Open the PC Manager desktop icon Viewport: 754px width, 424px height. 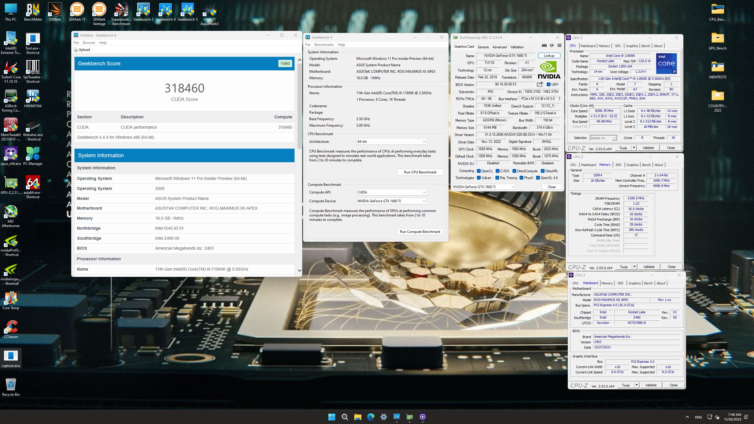(33, 157)
